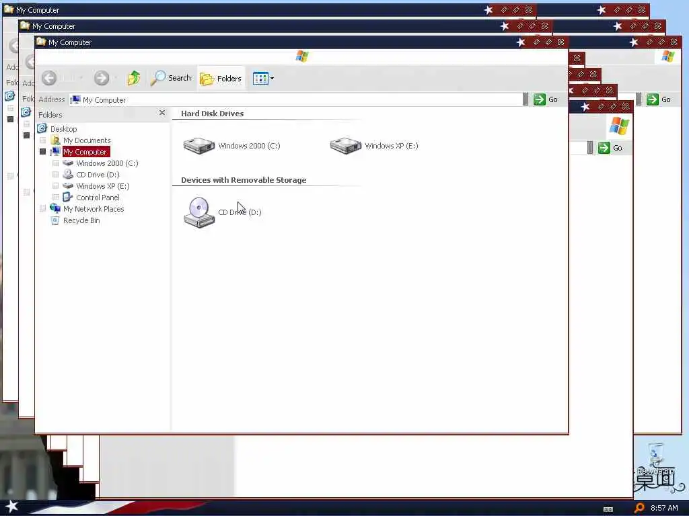
Task: Click the My Network Places icon
Action: coord(55,208)
